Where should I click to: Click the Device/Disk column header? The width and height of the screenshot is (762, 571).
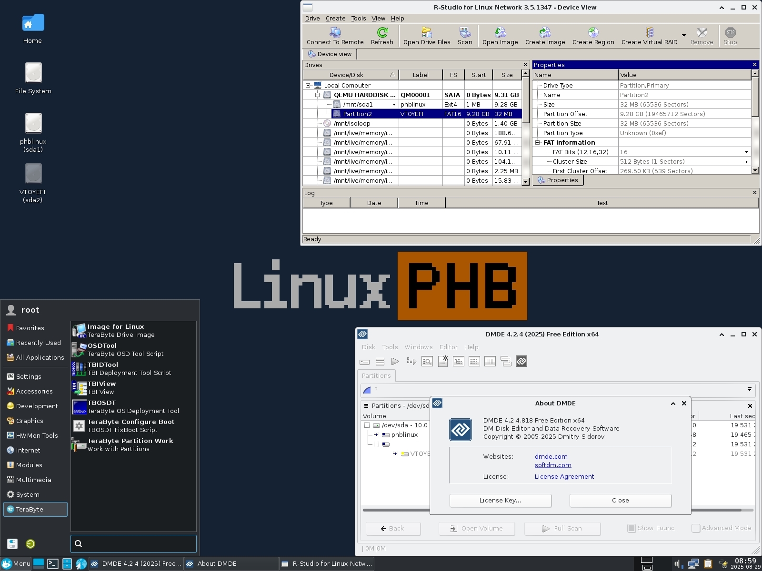pos(351,75)
